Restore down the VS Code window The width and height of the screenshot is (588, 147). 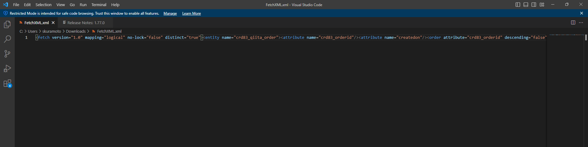tap(567, 5)
